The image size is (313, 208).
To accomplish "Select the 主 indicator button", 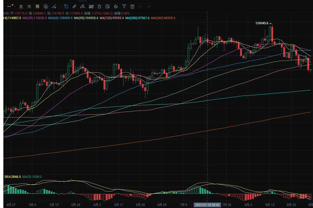I will 21,6.
